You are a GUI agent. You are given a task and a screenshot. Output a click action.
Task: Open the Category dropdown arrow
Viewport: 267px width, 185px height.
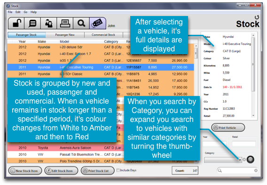point(240,160)
